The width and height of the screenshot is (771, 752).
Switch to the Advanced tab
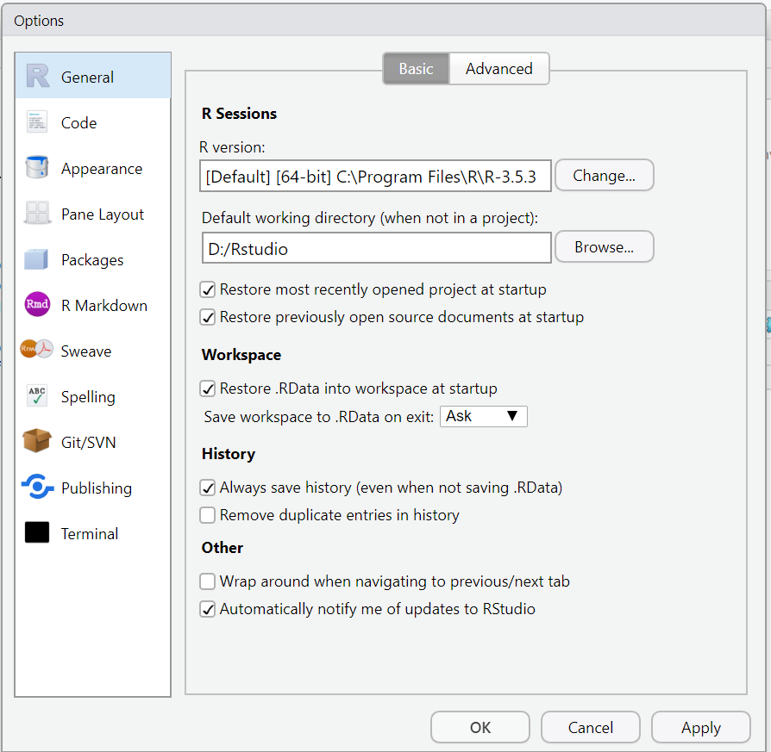(498, 68)
